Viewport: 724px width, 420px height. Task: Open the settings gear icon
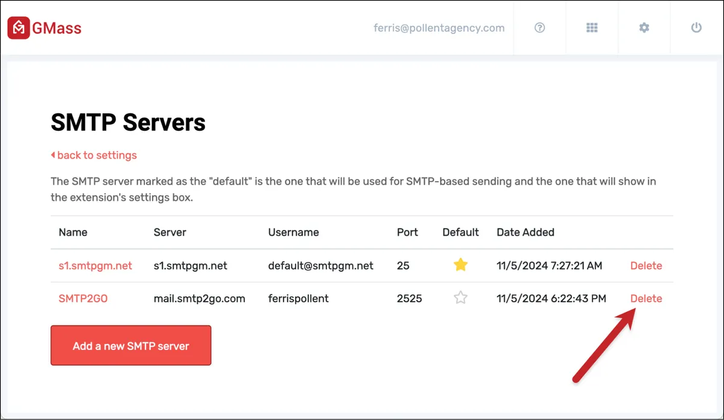coord(644,28)
